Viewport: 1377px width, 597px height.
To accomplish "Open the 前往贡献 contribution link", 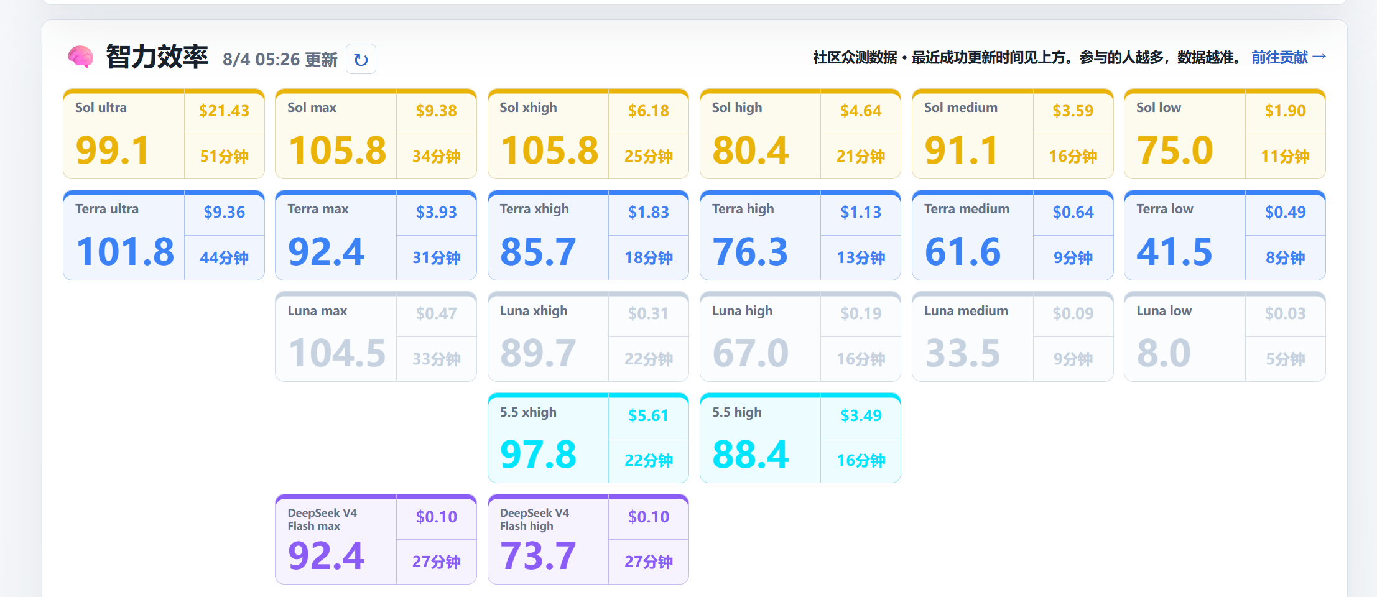I will click(x=1289, y=57).
